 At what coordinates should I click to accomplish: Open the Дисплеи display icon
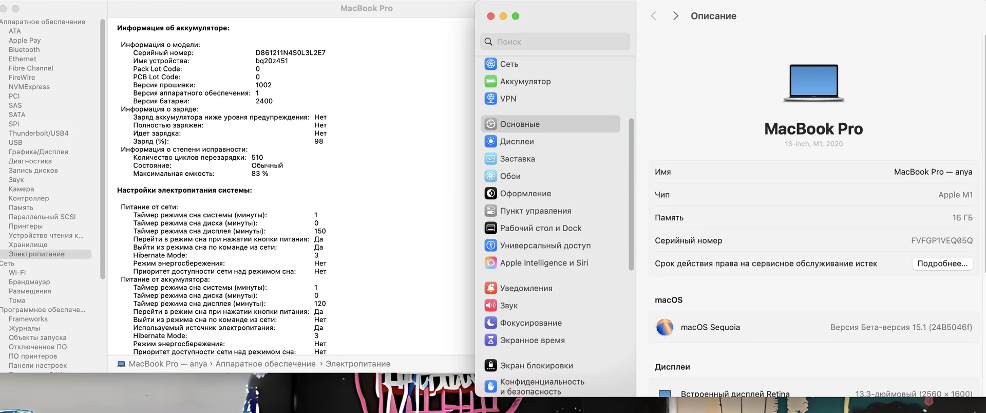click(x=491, y=142)
